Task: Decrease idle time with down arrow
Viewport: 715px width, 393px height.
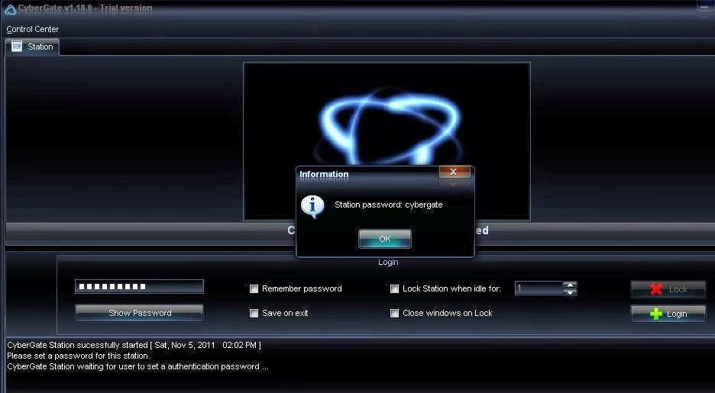Action: pos(570,292)
